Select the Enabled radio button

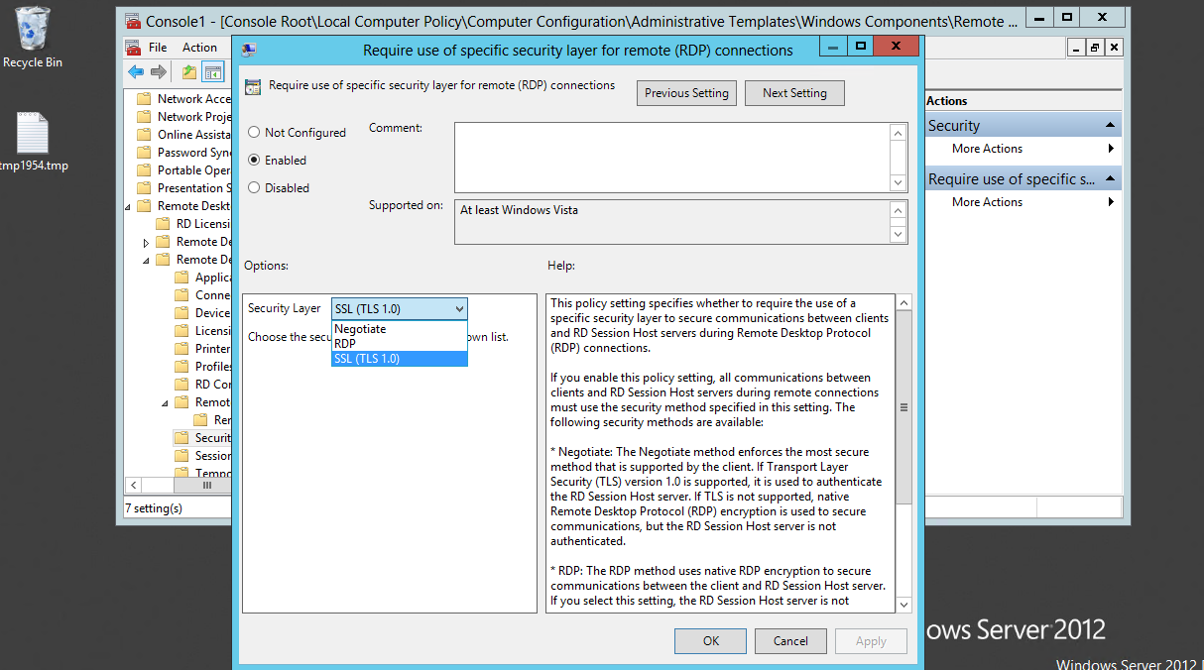point(255,161)
